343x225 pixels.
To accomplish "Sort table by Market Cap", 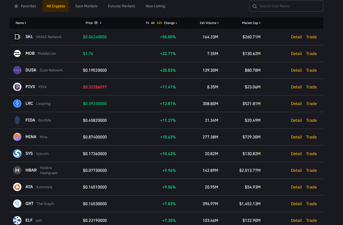I will point(251,23).
